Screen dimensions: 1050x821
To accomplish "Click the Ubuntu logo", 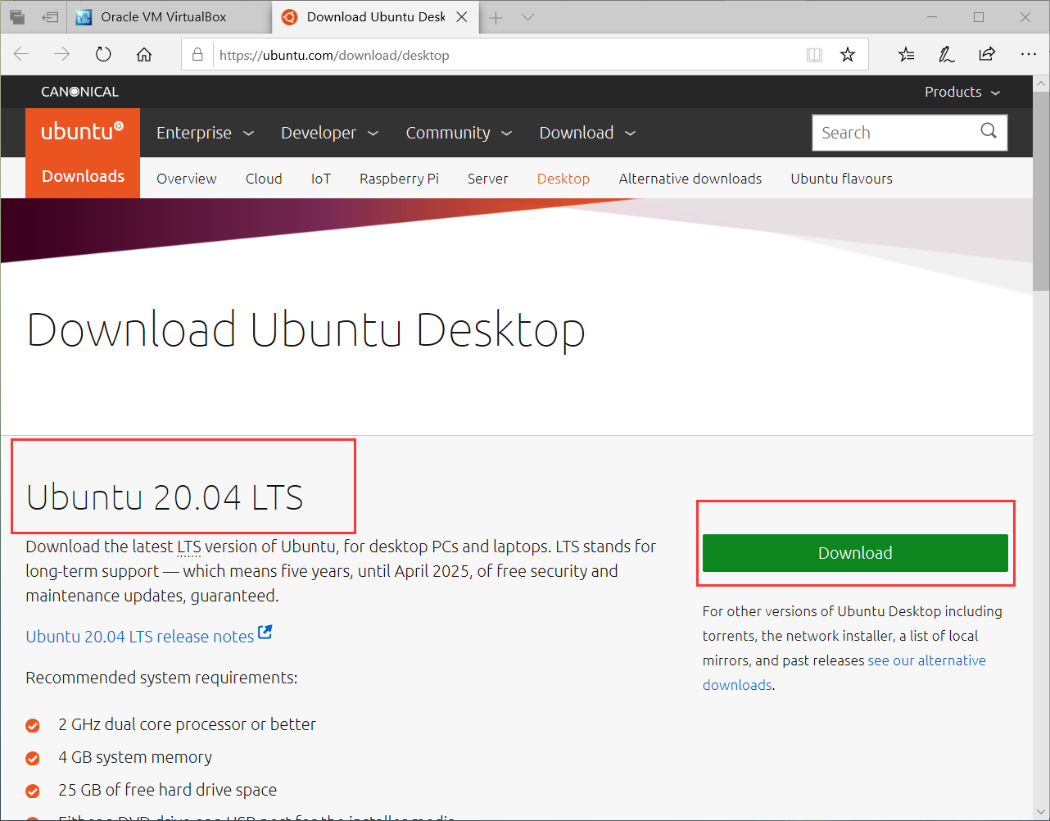I will [83, 132].
